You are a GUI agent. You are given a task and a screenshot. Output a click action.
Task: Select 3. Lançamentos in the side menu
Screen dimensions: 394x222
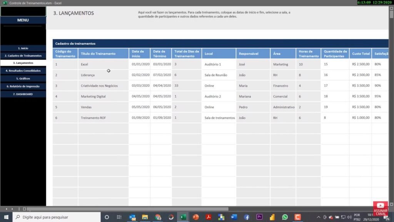(x=23, y=63)
